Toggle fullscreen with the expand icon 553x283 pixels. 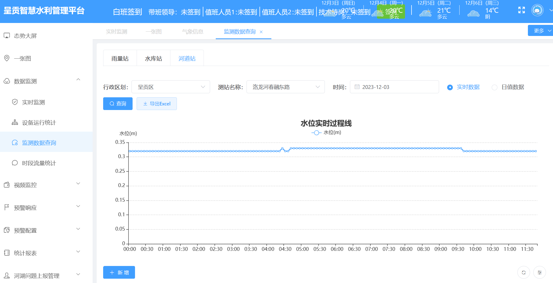click(522, 10)
